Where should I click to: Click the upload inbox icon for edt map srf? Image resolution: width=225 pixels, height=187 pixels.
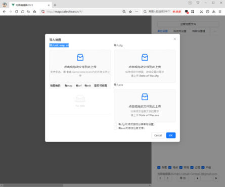[80, 57]
